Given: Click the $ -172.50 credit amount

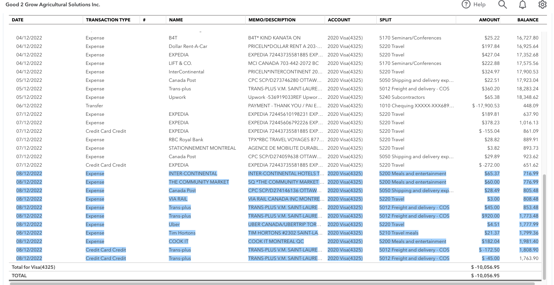Looking at the screenshot, I should 489,250.
